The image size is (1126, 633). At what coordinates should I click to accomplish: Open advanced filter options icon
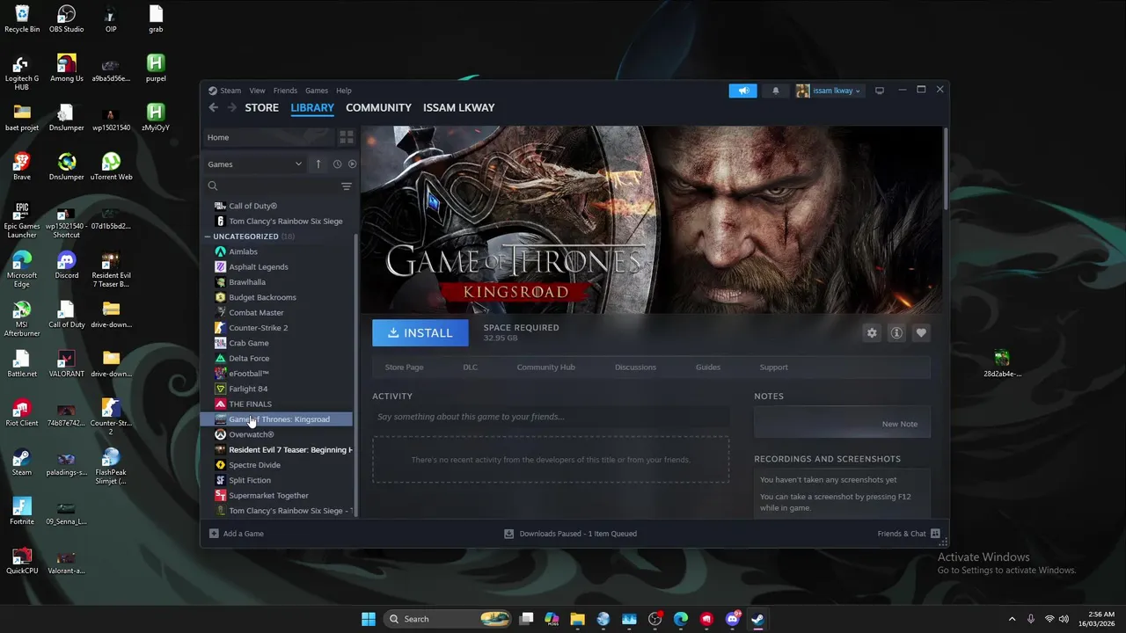pyautogui.click(x=347, y=186)
